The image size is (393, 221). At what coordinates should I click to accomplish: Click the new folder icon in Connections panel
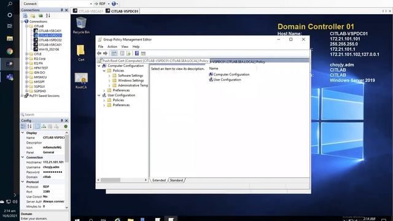(33, 15)
